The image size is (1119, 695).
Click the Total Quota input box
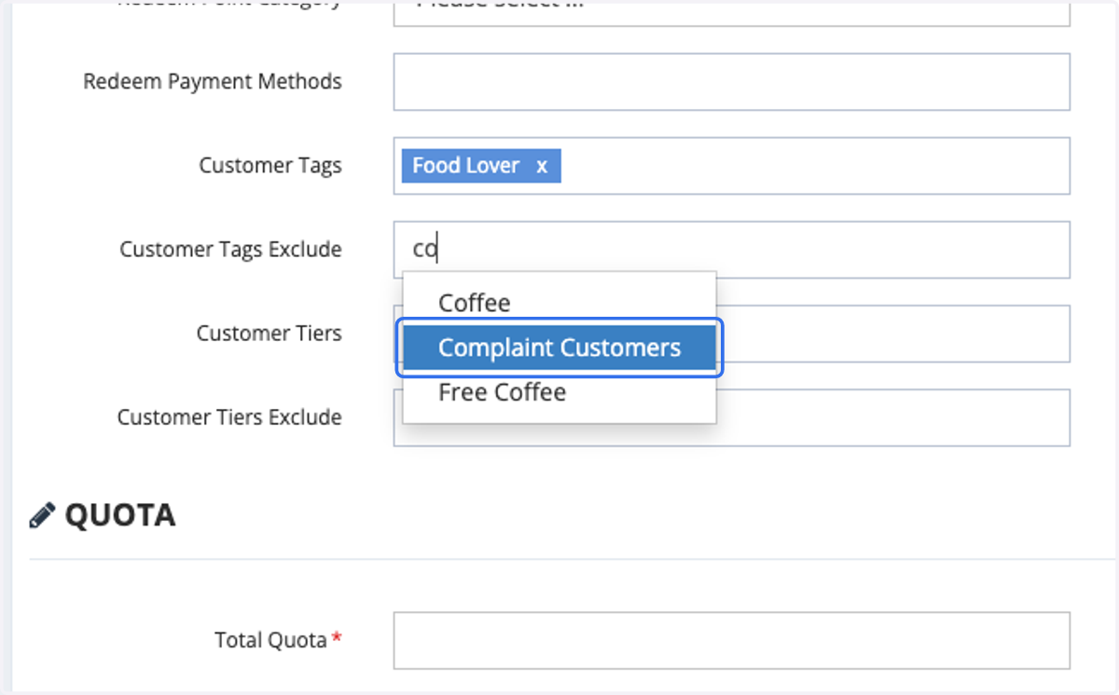[732, 641]
